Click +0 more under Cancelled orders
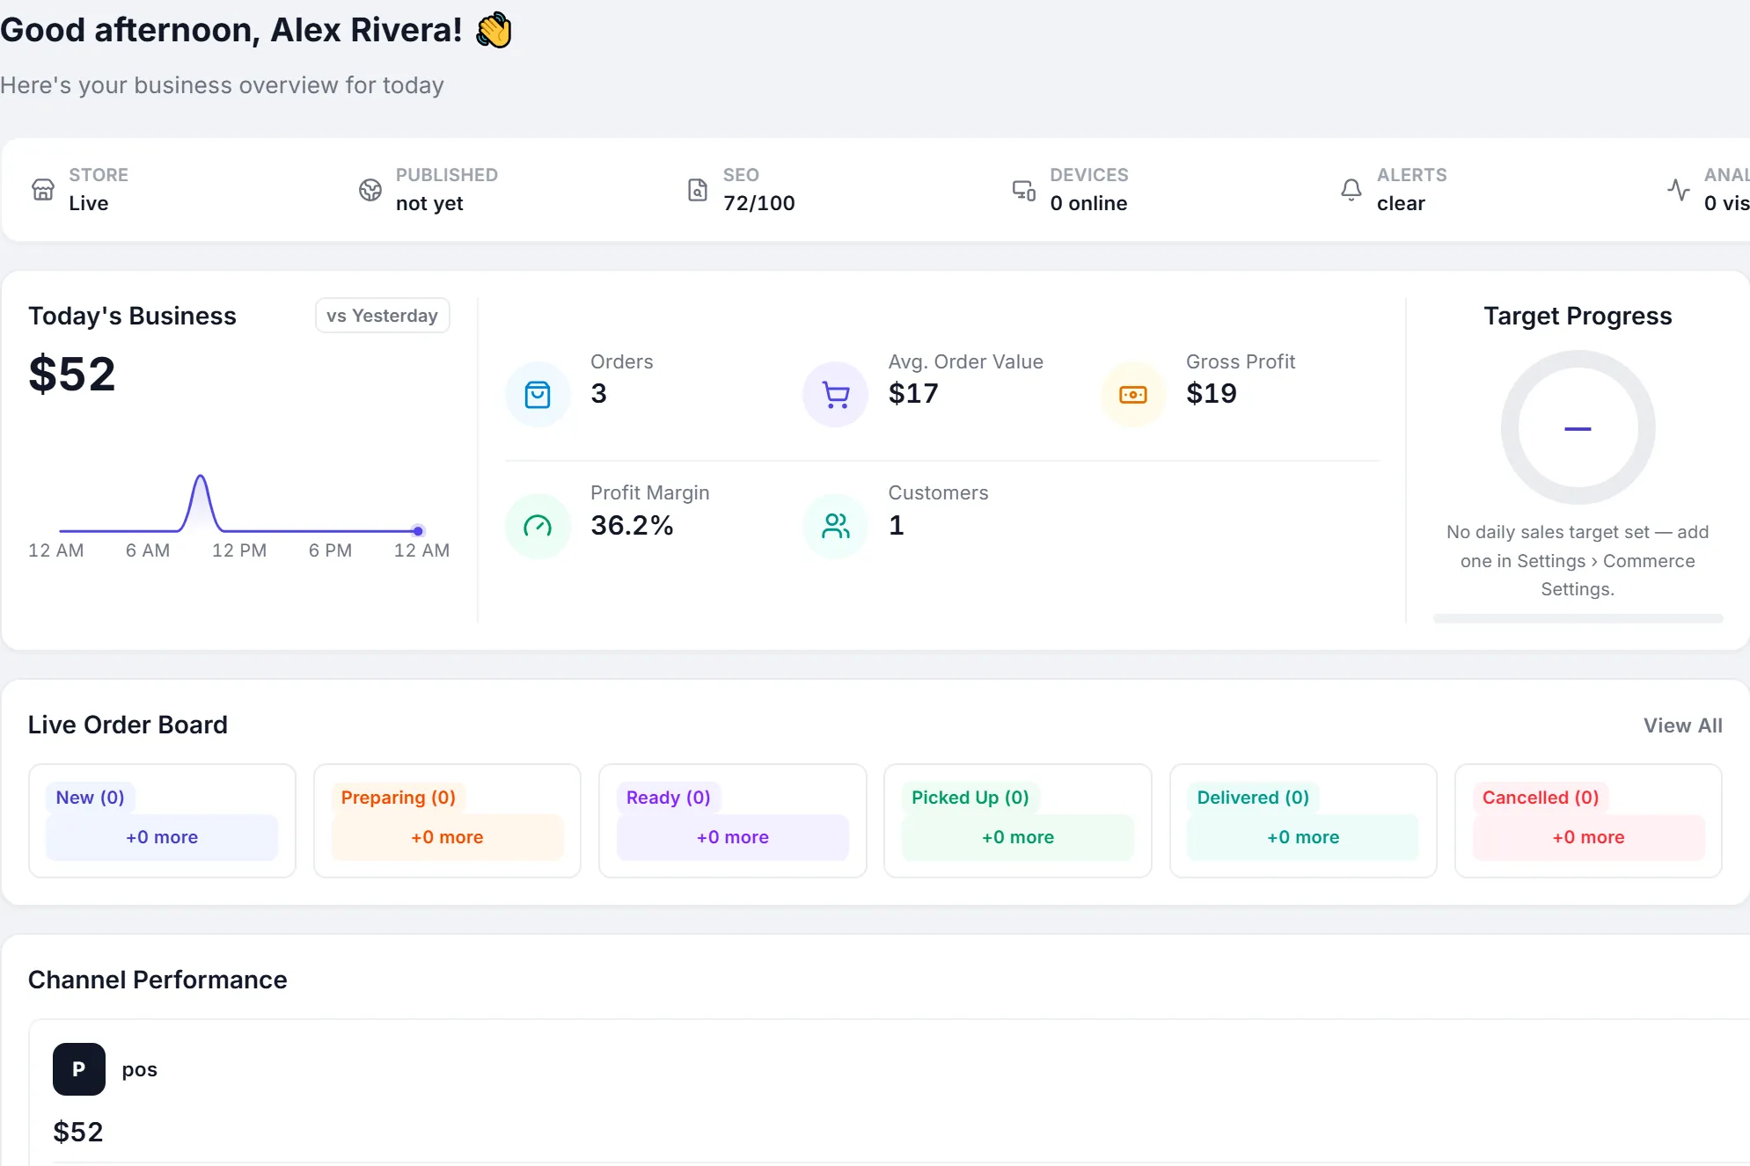This screenshot has height=1166, width=1750. 1589,837
